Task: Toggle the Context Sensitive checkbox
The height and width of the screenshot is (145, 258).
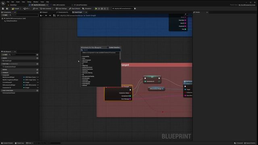Action: pyautogui.click(x=108, y=48)
